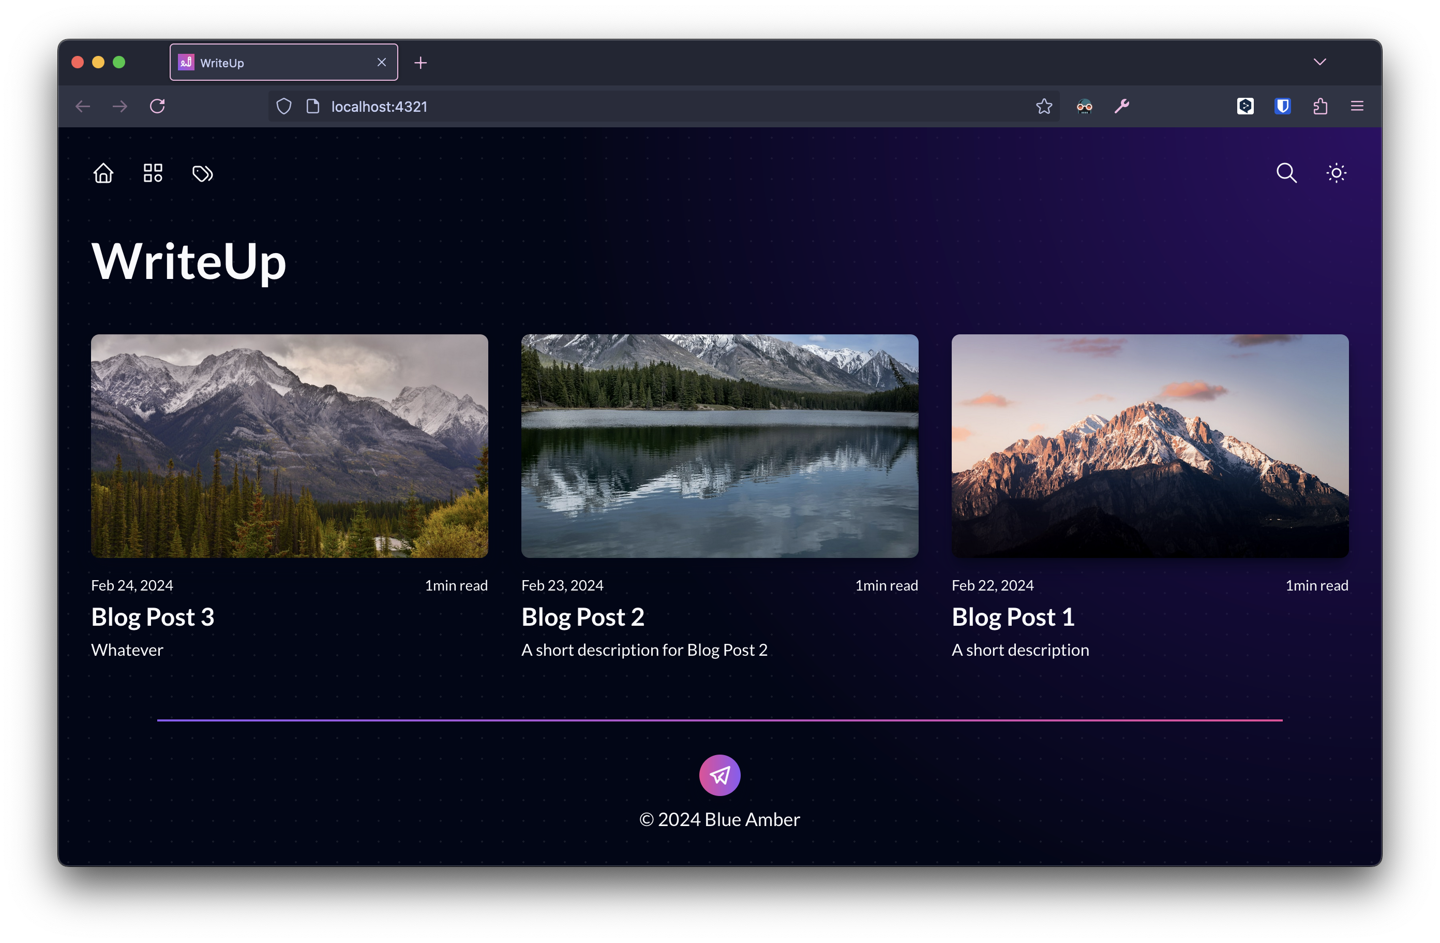Open Blog Post 1 sunset mountain thumbnail
Screen dimensions: 1440x943
[1150, 446]
